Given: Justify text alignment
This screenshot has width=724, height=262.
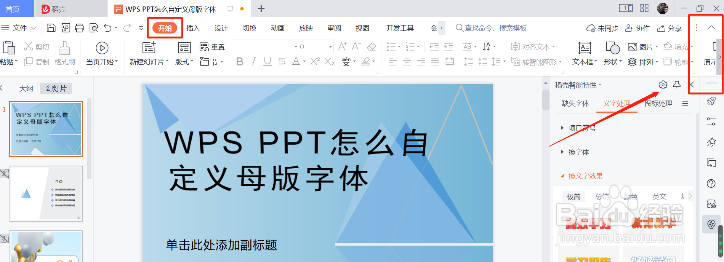Looking at the screenshot, I should point(435,62).
